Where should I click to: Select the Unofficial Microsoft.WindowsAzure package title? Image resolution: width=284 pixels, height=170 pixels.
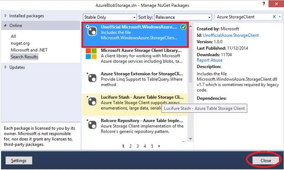tap(139, 27)
